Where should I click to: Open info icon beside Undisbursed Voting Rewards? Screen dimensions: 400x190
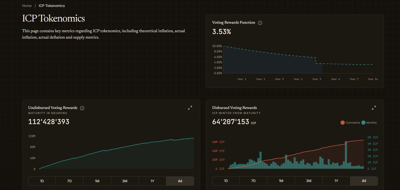tap(82, 108)
